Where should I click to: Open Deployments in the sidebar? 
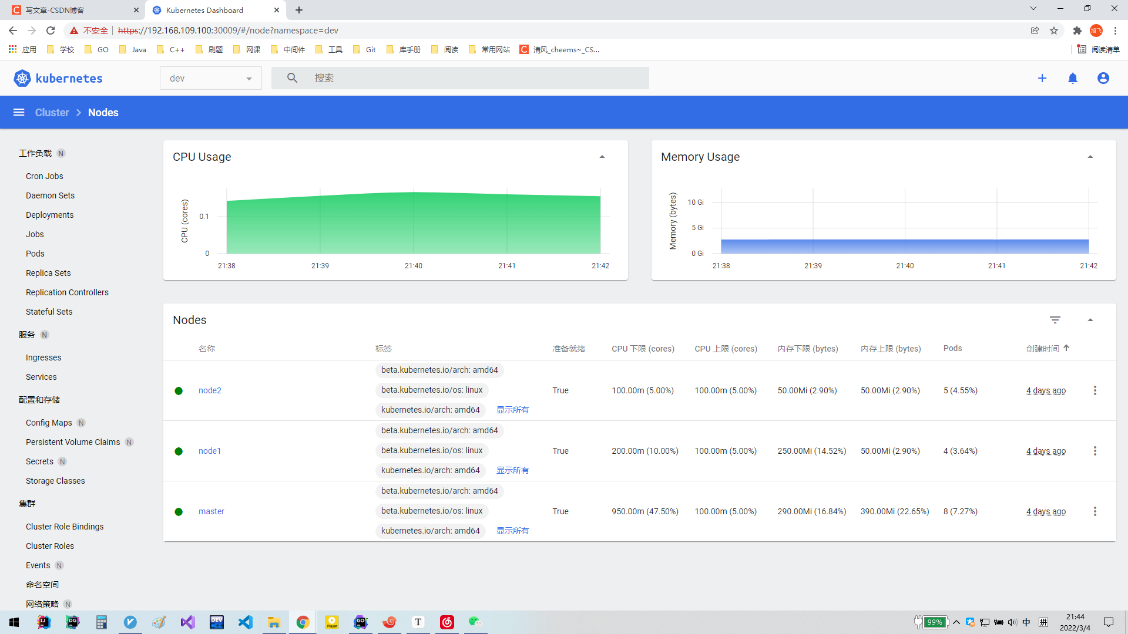tap(49, 215)
